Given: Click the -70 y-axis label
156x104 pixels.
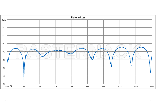Looking at the screenshot, I should pos(4,76).
